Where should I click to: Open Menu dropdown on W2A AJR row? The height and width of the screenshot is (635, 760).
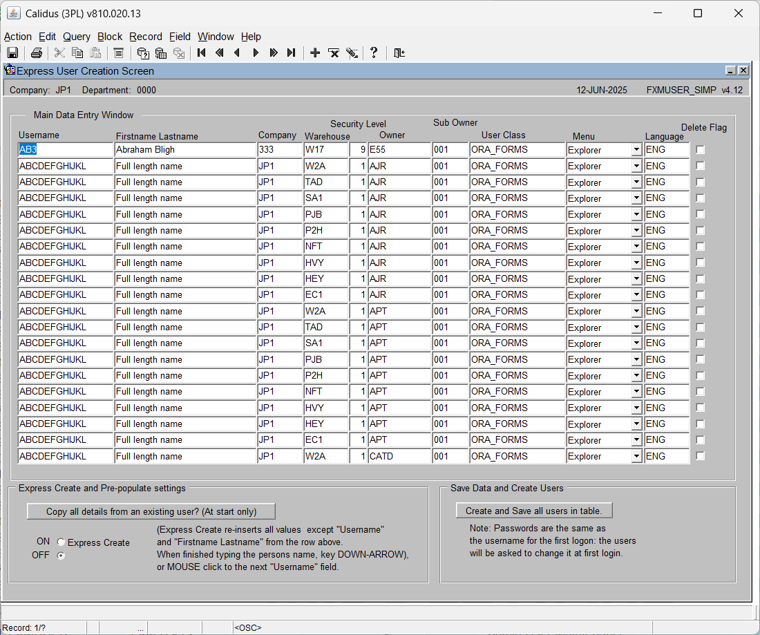(x=637, y=167)
